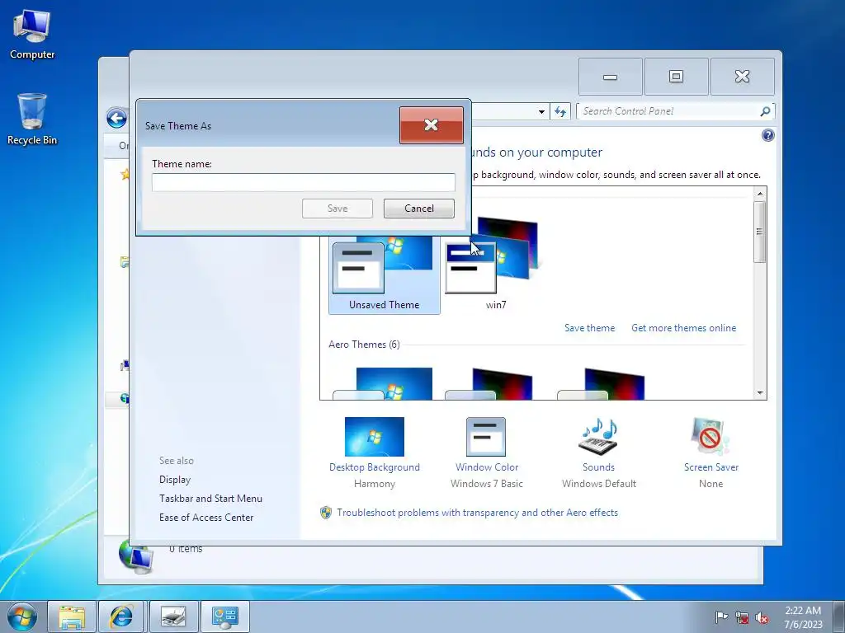Open the clock showing 2:22 AM
This screenshot has width=845, height=633.
(x=803, y=617)
